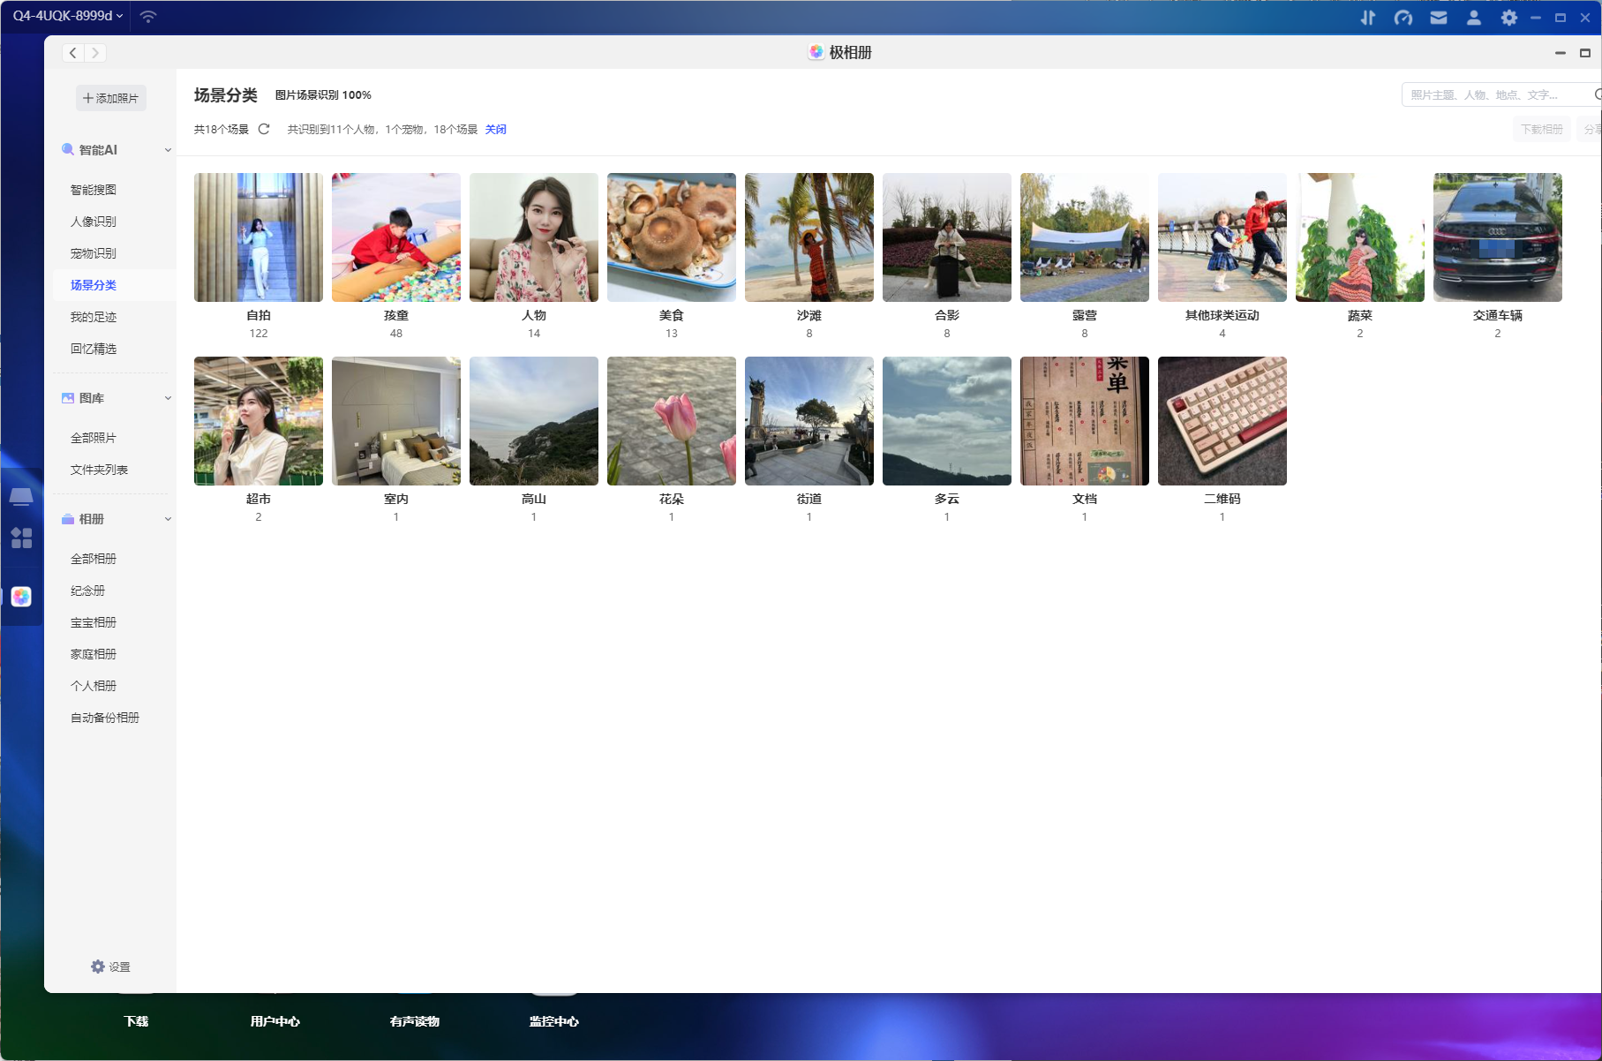The height and width of the screenshot is (1061, 1602).
Task: Open the mail messages icon
Action: pos(1439,17)
